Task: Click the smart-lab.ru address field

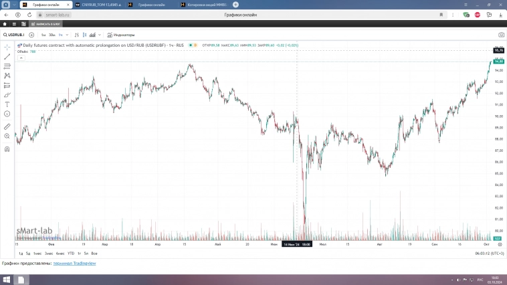Action: coord(58,15)
